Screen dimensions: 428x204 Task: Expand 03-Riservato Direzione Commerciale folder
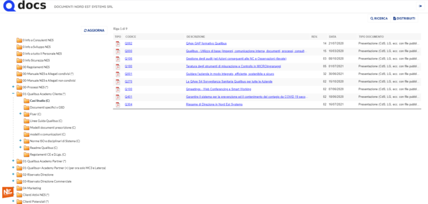13,181
